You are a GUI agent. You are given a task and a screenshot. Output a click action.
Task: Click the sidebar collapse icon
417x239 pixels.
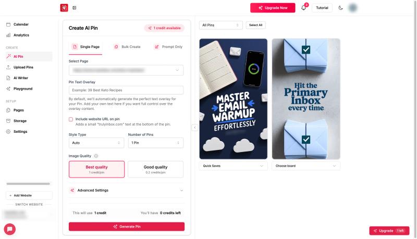click(75, 8)
